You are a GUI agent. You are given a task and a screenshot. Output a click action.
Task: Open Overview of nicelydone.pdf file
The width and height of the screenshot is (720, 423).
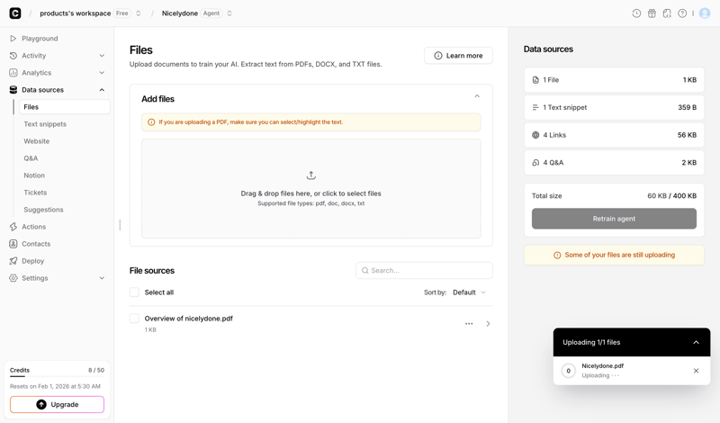click(189, 319)
